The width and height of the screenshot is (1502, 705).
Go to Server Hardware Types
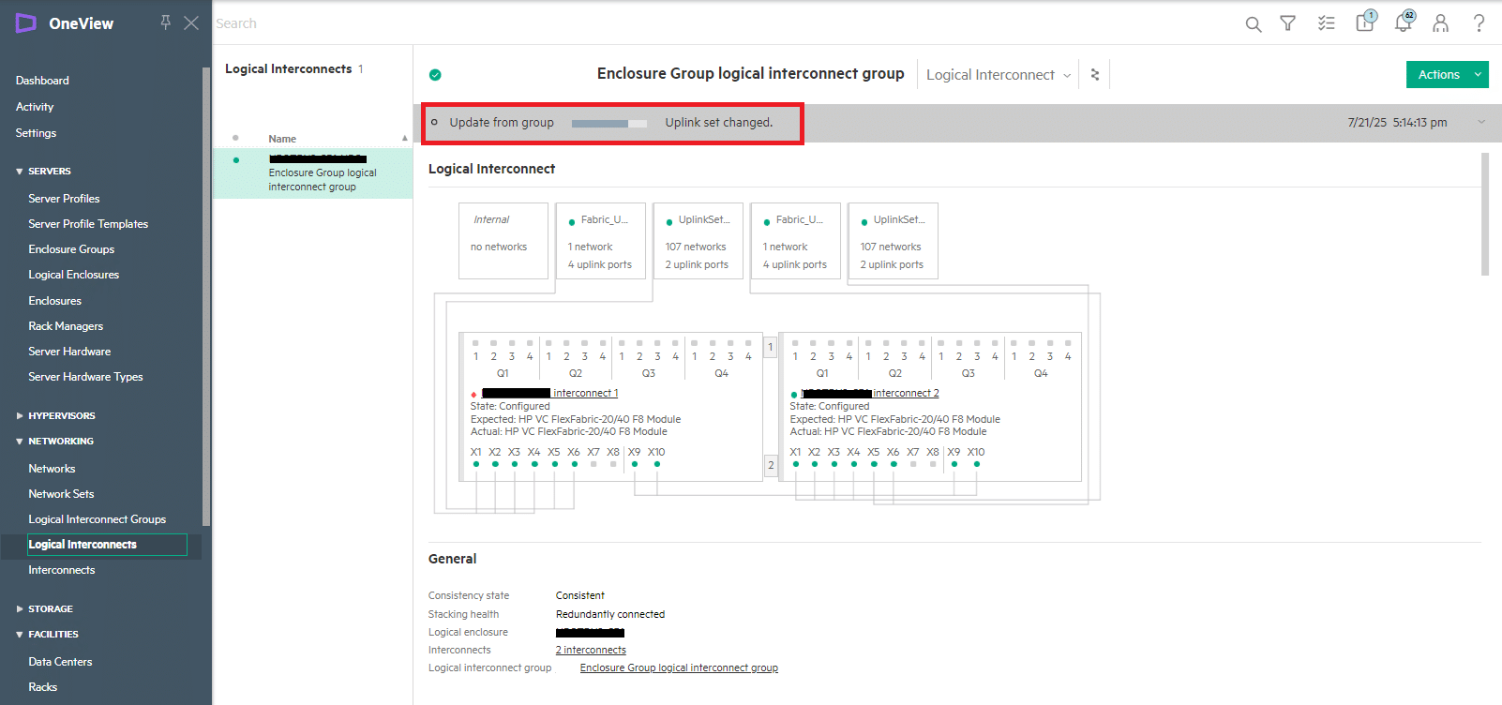[x=85, y=377]
